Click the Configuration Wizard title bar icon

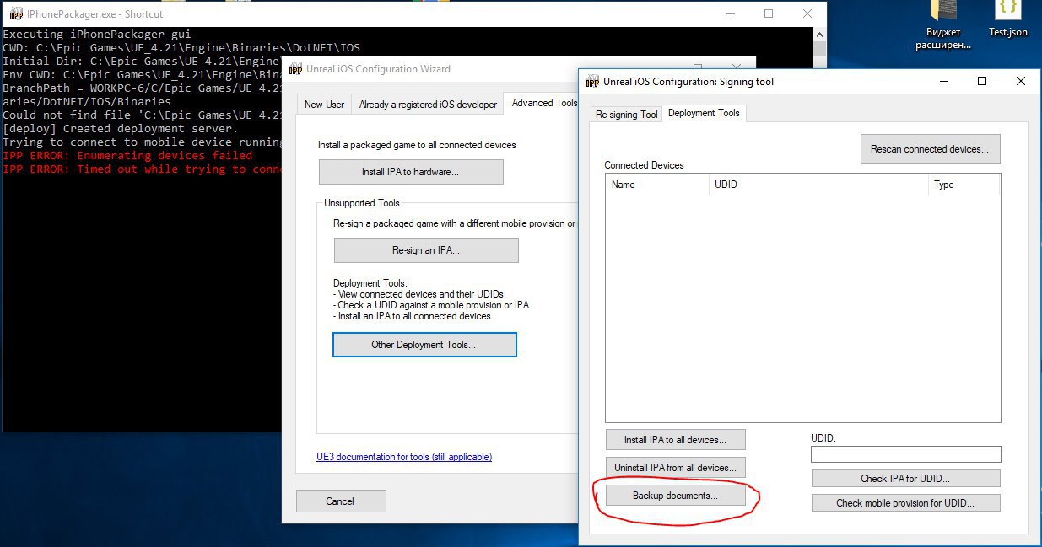[x=295, y=69]
